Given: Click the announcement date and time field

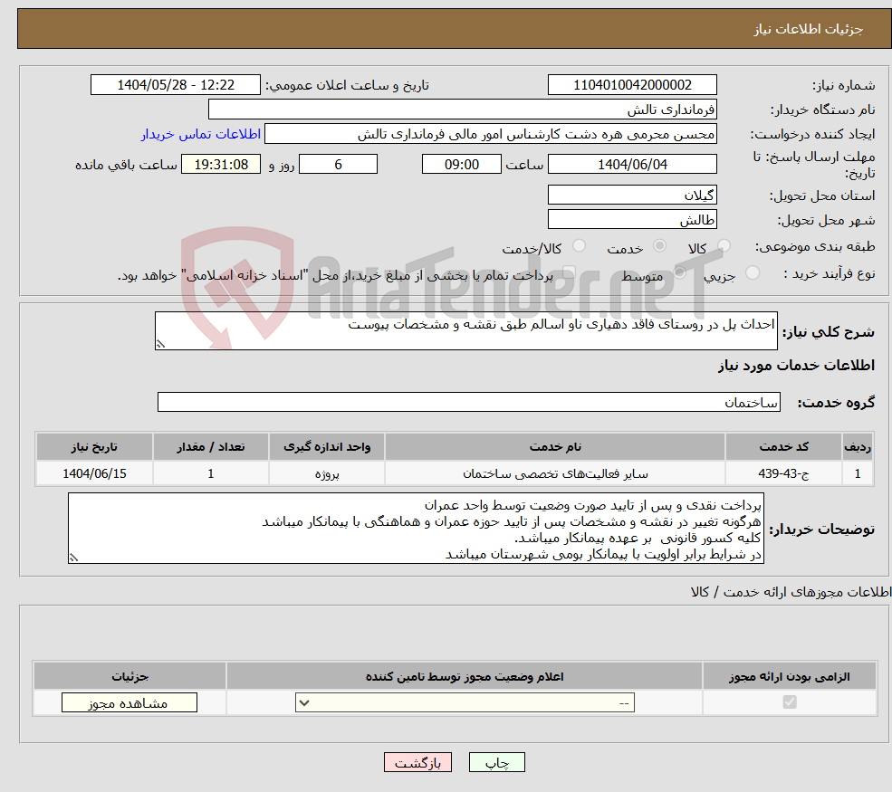Looking at the screenshot, I should click(175, 85).
